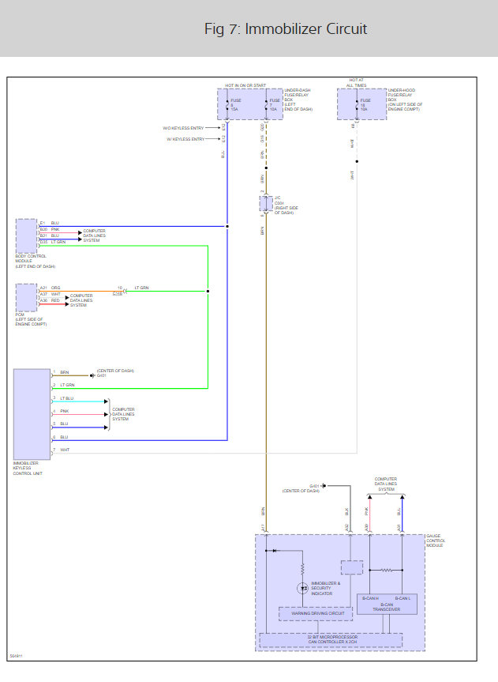
Task: Click the "PCM (LEFT SIDE OF ENGINE COMPT)" label
Action: 31,319
